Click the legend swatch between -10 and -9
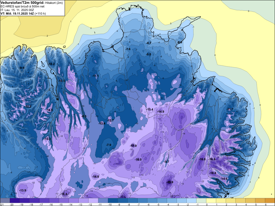The image size is (275, 206). click(113, 200)
